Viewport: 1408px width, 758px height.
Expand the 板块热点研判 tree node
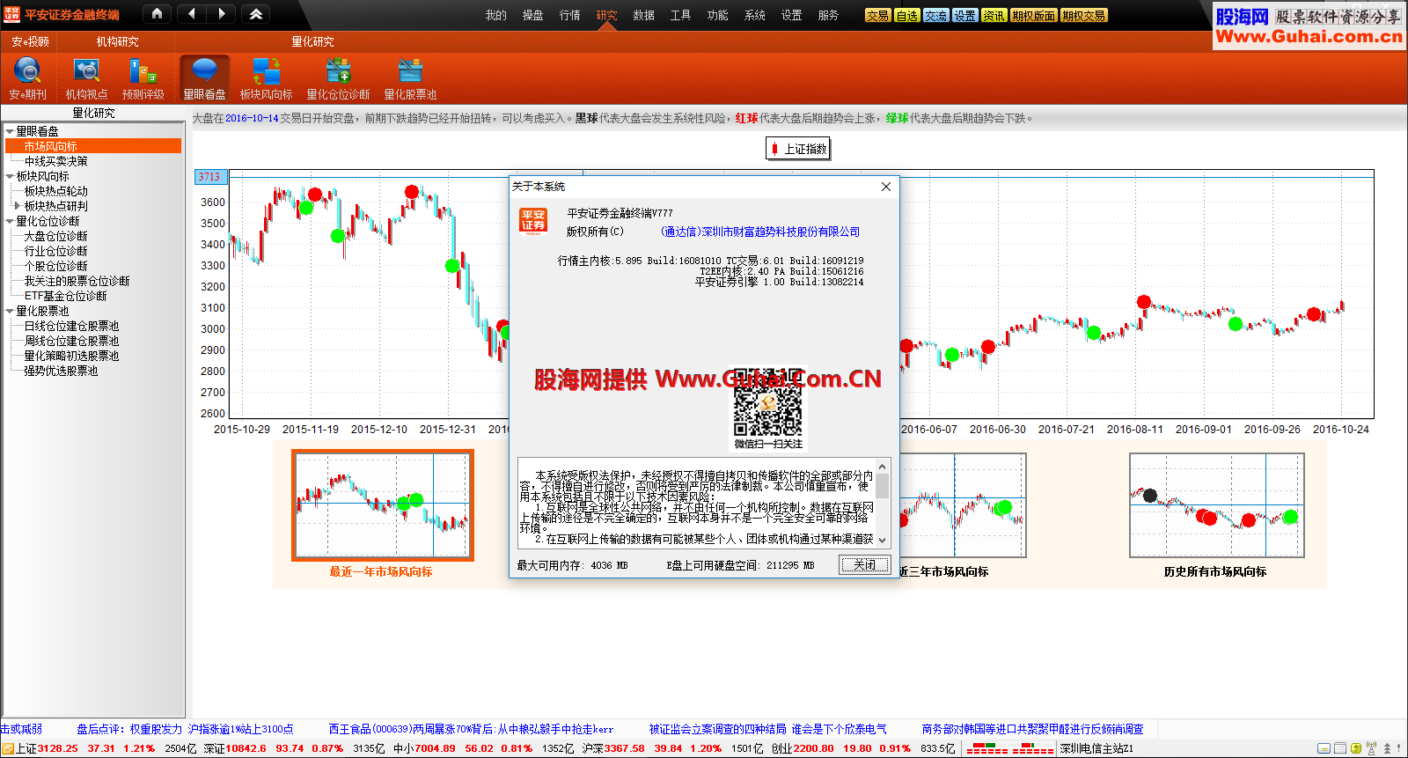click(18, 206)
